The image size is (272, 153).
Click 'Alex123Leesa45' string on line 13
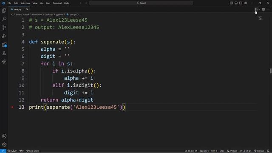pos(96,107)
